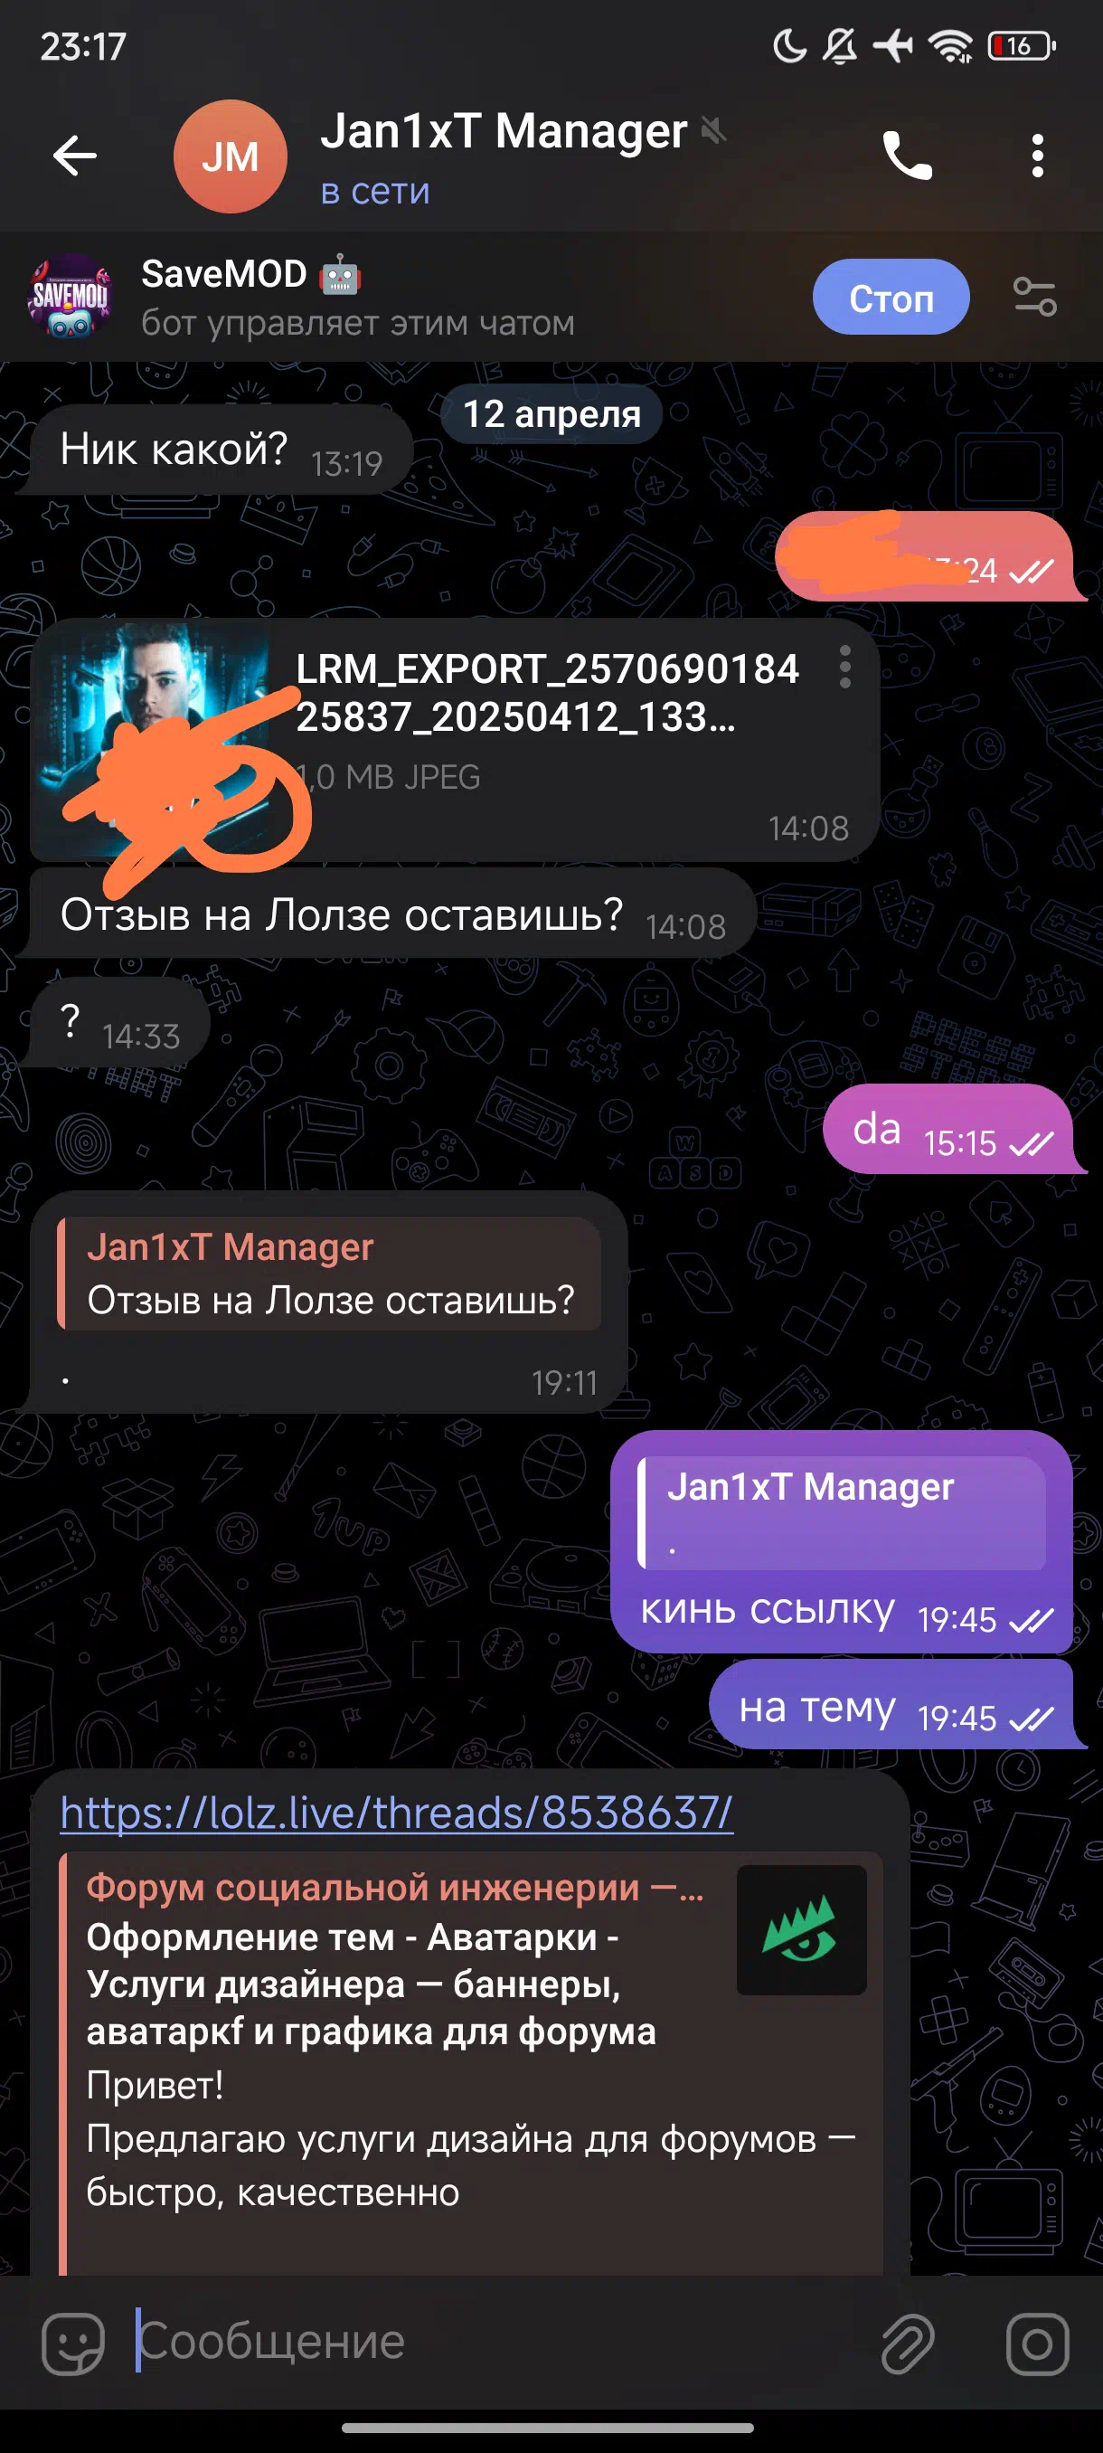Open file message three-dot menu

844,667
